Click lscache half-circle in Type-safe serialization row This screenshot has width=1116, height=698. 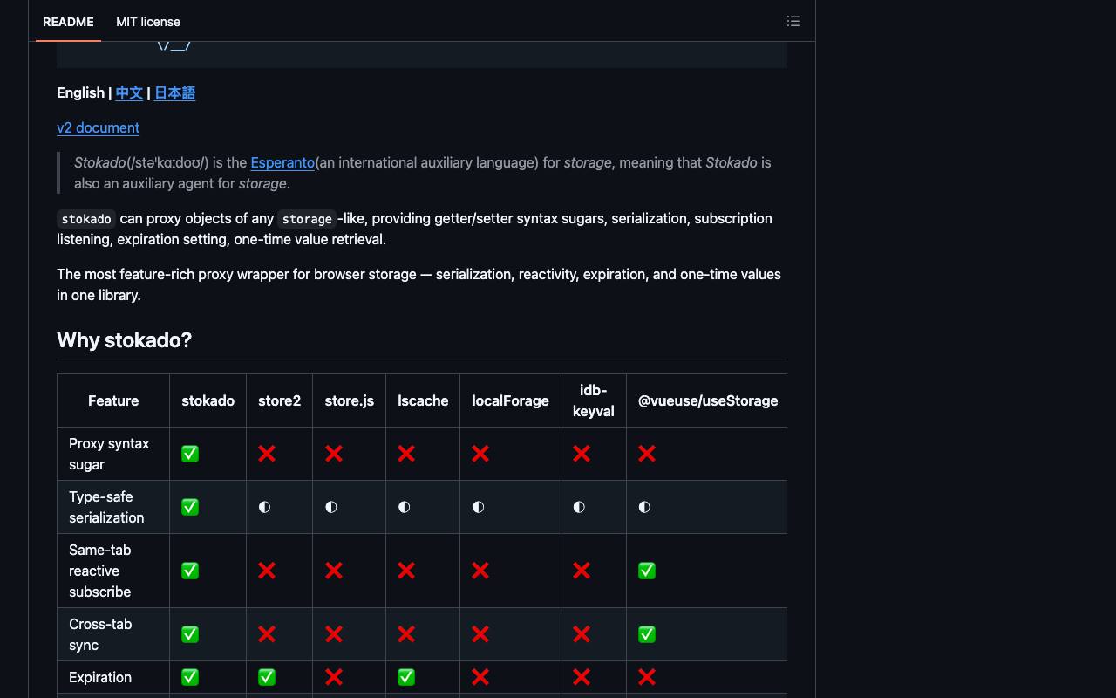pos(404,507)
